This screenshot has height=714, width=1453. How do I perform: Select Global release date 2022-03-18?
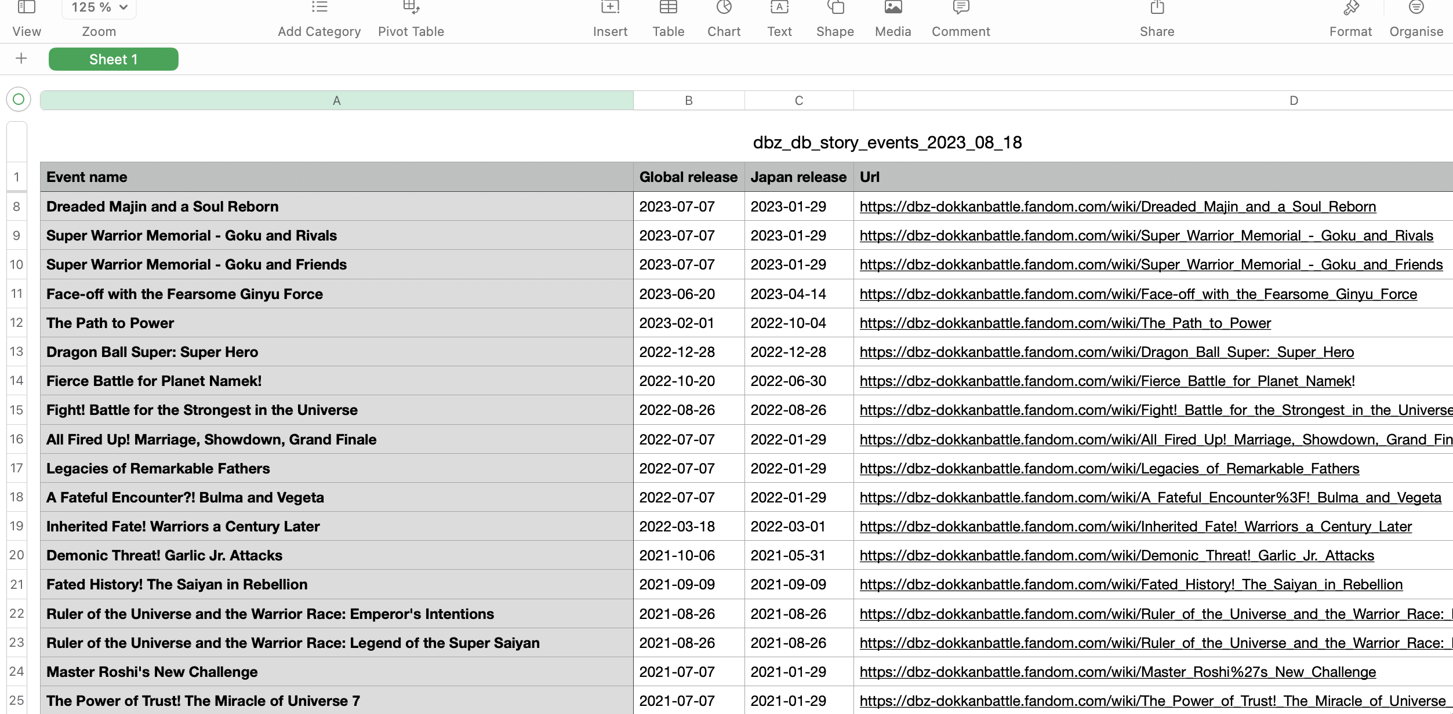[689, 526]
